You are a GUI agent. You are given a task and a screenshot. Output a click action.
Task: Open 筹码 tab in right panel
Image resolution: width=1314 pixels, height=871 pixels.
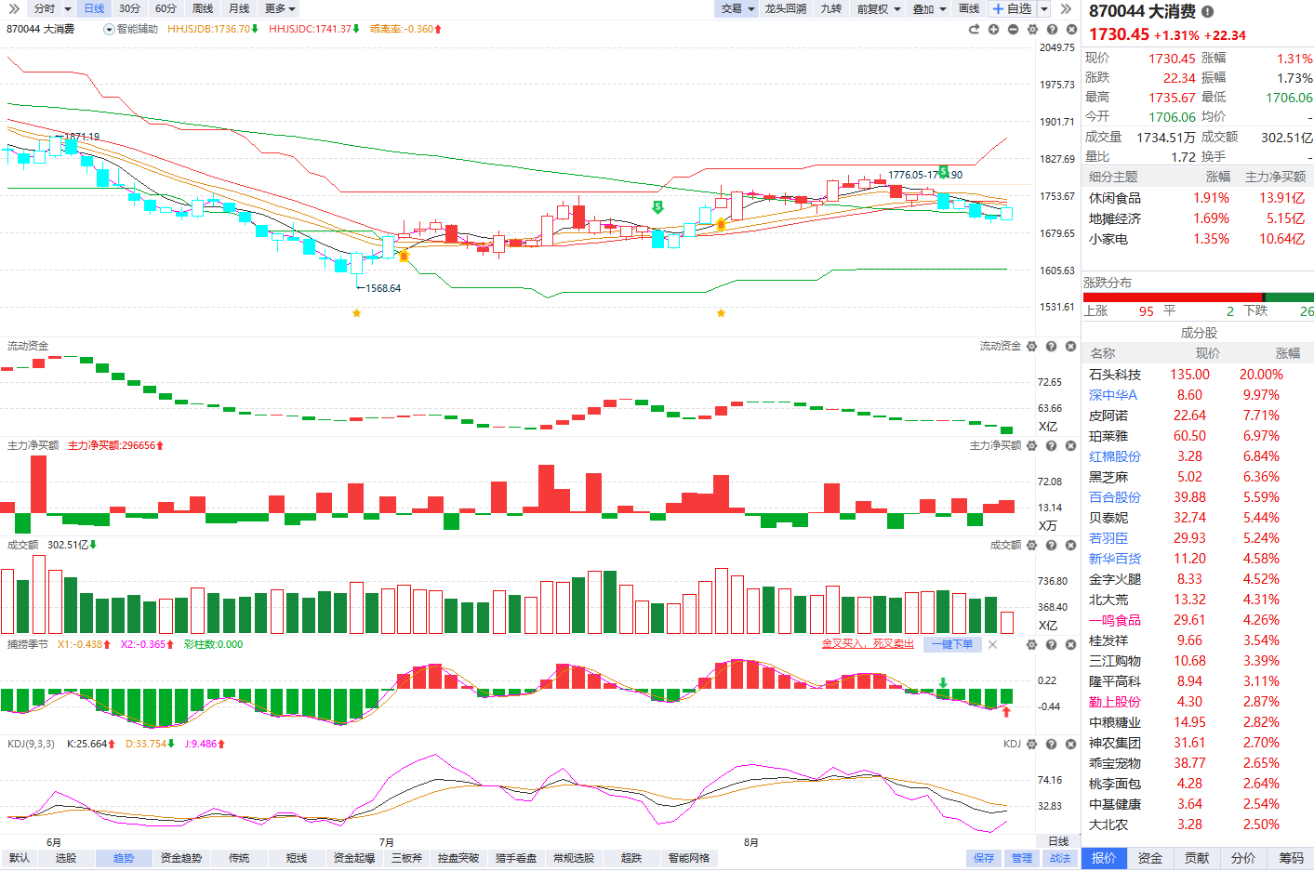[x=1291, y=858]
